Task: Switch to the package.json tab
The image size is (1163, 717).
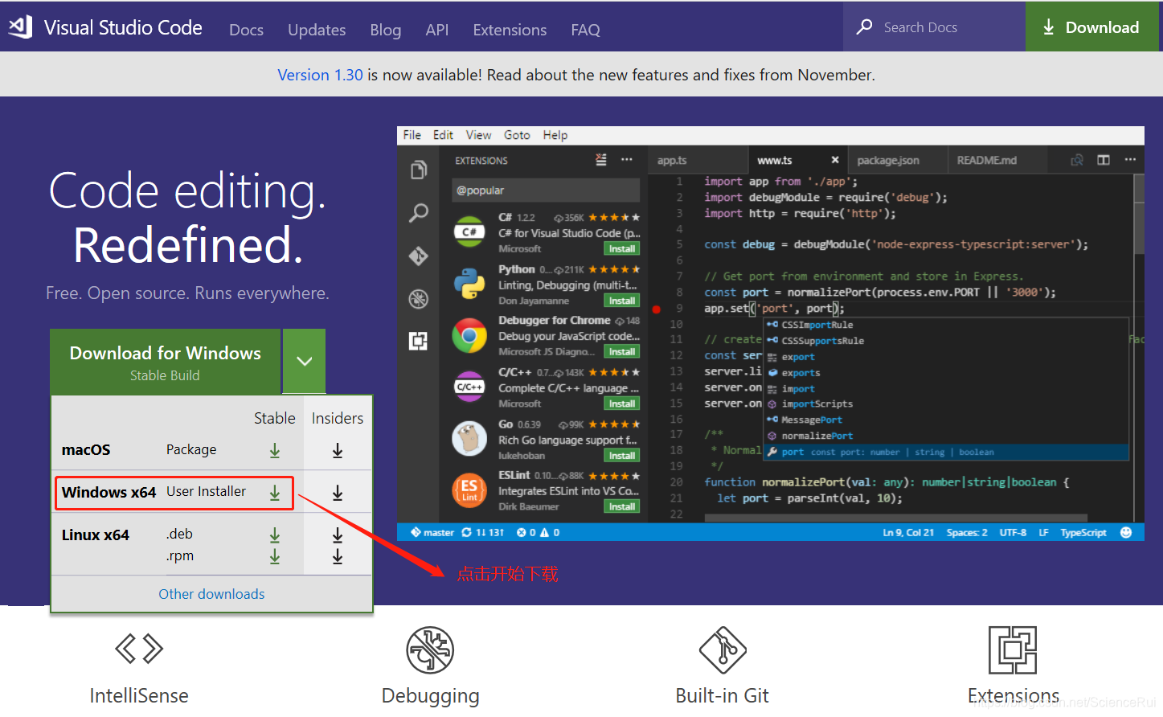Action: pyautogui.click(x=898, y=160)
